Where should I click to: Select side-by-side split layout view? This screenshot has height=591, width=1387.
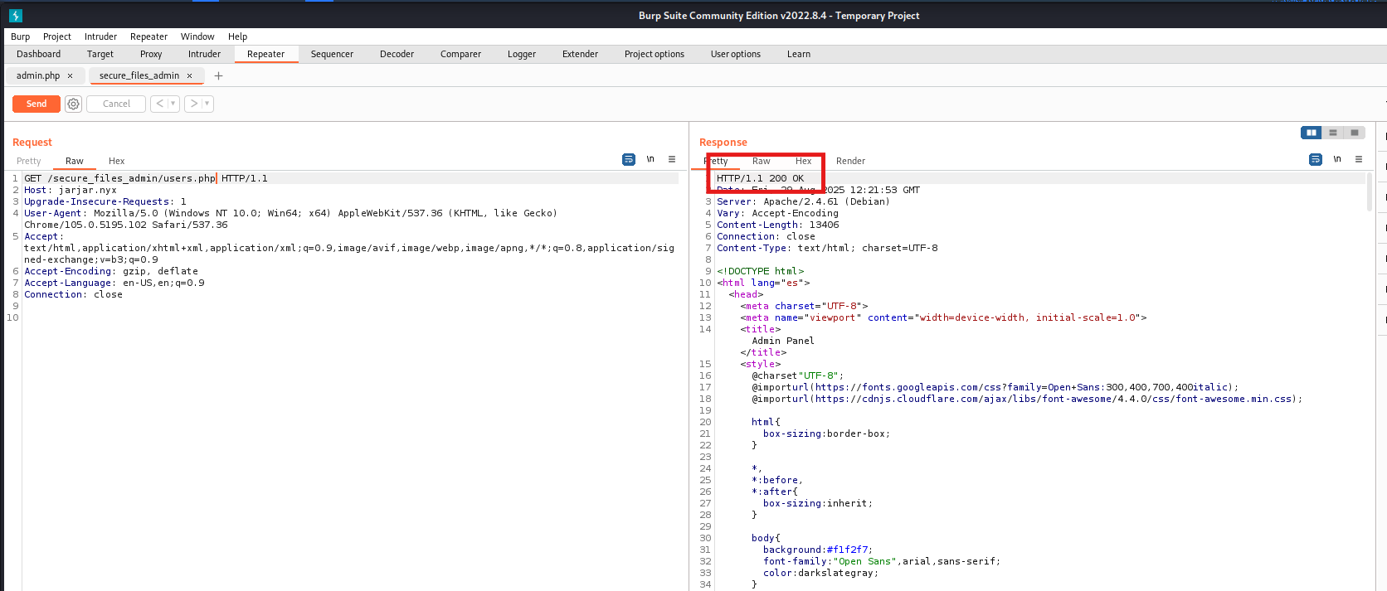pos(1311,133)
